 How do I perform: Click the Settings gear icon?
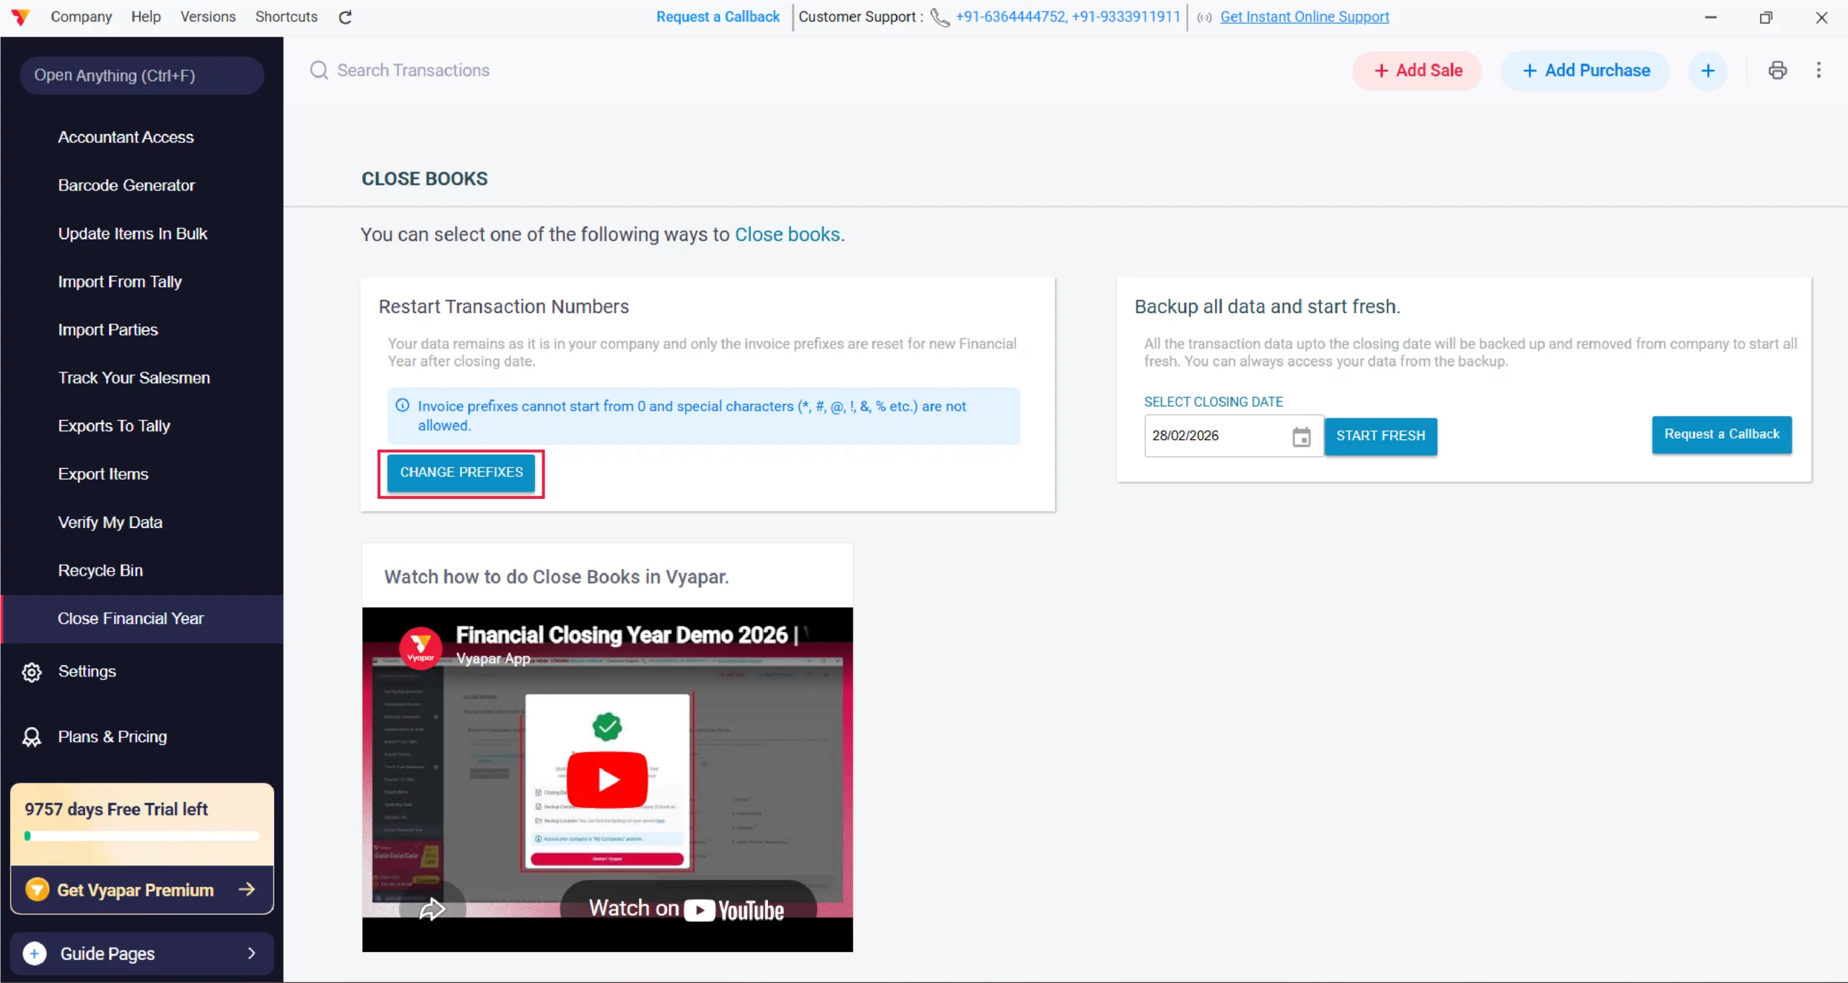coord(32,672)
